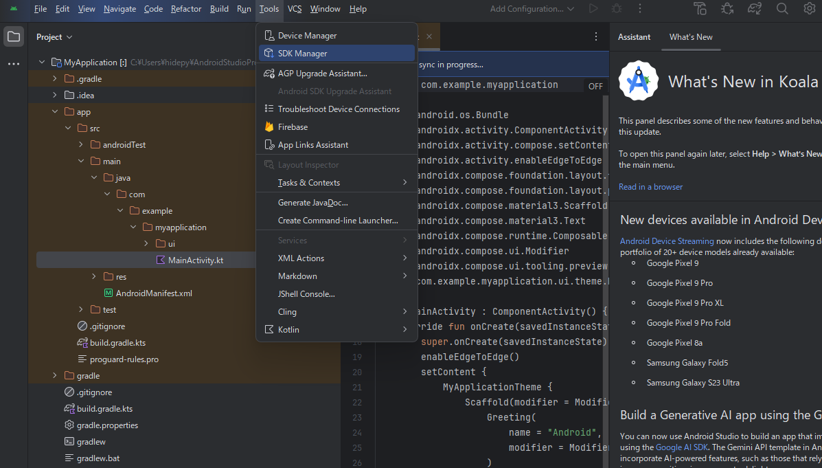Click the Firebase flame icon
The width and height of the screenshot is (822, 468).
(269, 127)
